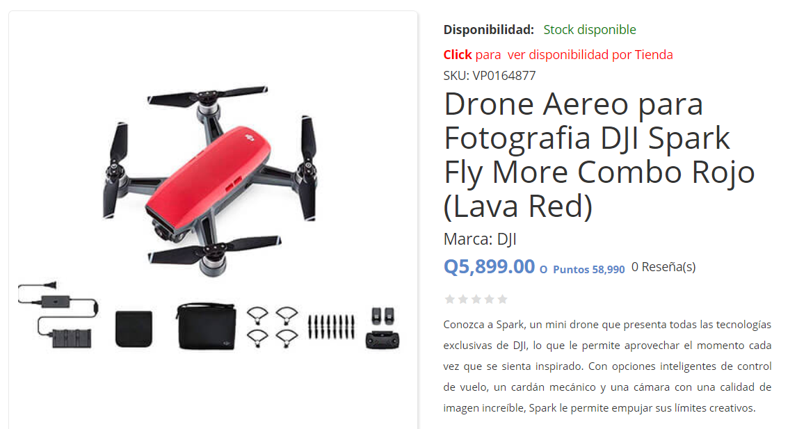
Task: Click the fifth rating star
Action: click(502, 299)
